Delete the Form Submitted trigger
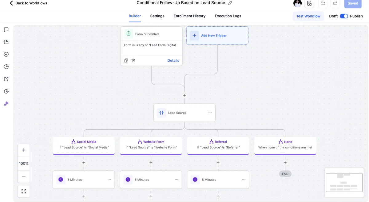Screen dimensions: 369x202 click(x=133, y=60)
